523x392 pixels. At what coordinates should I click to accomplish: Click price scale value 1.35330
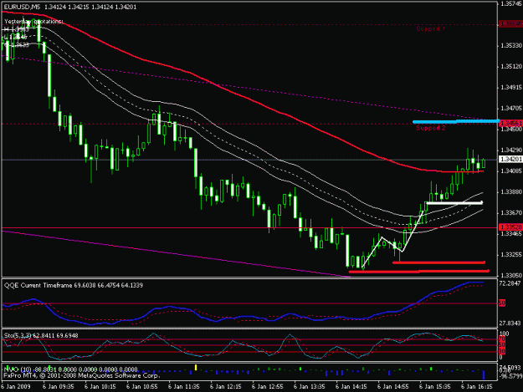(511, 45)
